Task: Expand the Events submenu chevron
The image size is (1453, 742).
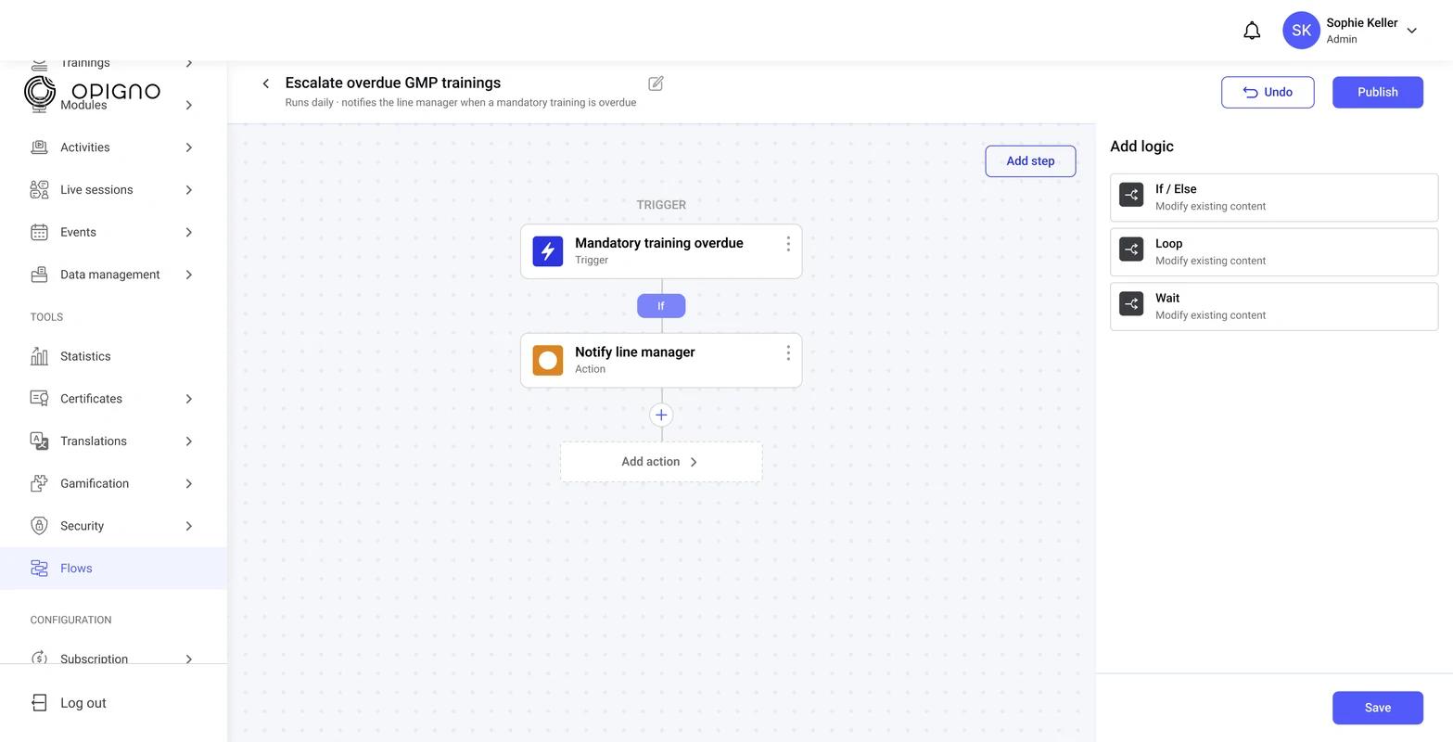Action: coord(188,233)
